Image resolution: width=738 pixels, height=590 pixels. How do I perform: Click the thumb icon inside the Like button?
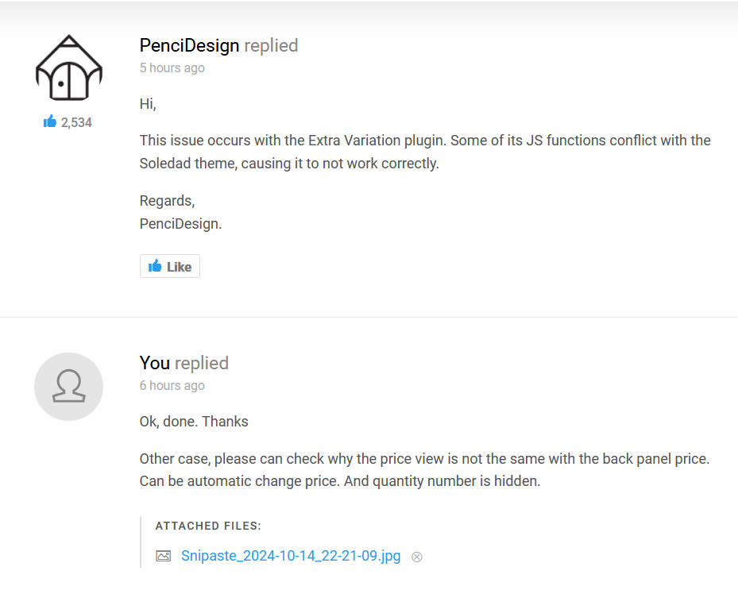click(155, 266)
